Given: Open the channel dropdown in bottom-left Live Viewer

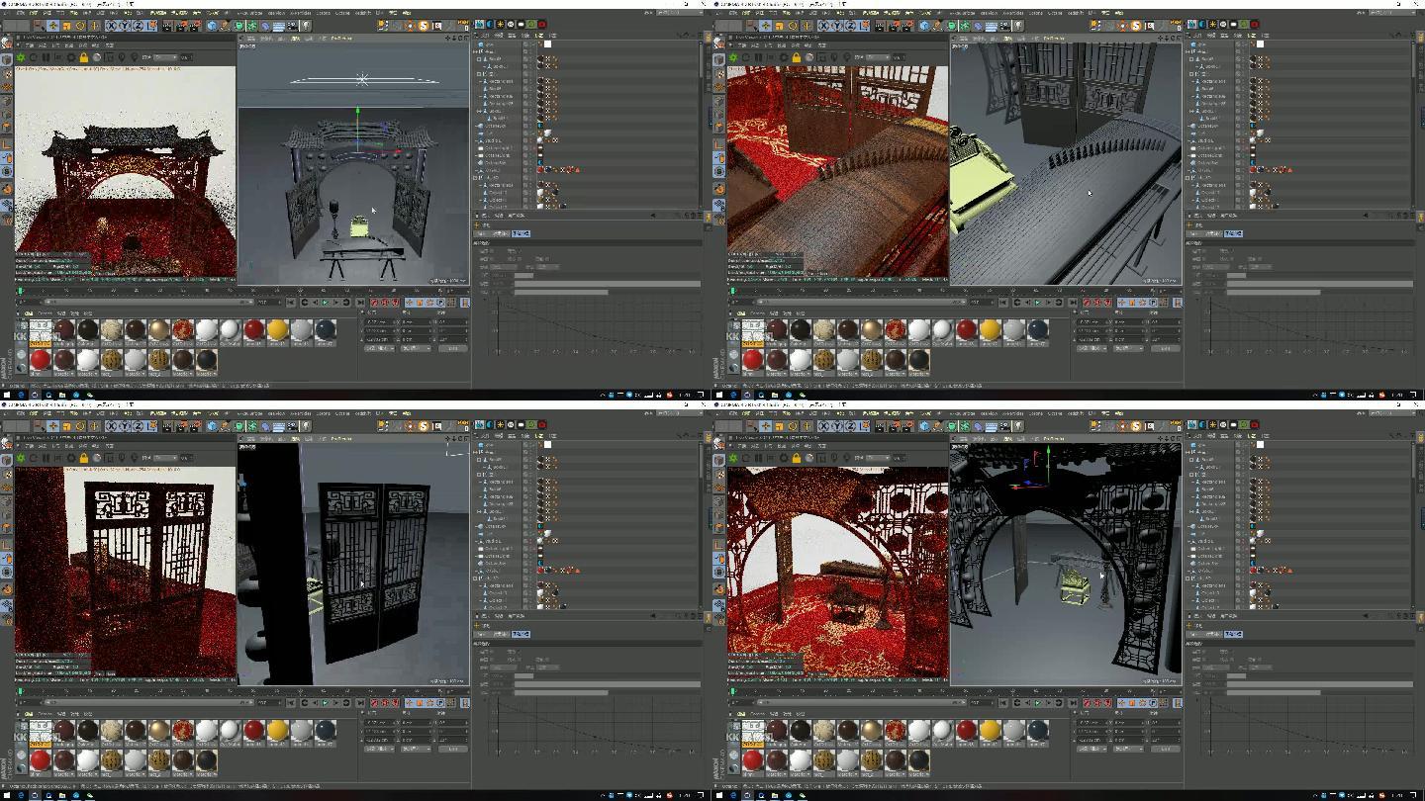Looking at the screenshot, I should tap(165, 458).
